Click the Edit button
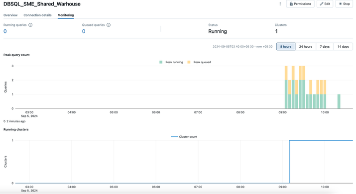Image resolution: width=356 pixels, height=194 pixels. tap(325, 4)
